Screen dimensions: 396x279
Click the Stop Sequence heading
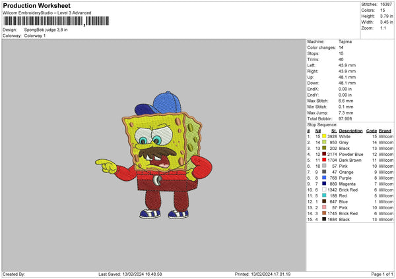pos(322,125)
